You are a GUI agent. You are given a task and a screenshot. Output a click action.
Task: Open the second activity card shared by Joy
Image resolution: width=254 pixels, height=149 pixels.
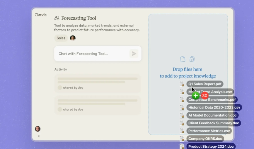(97, 105)
